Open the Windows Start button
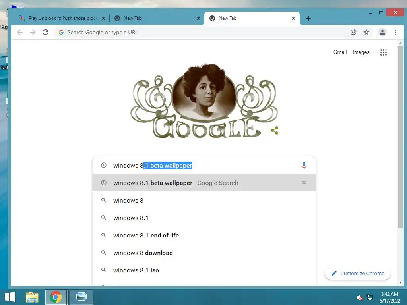407x305 pixels. click(x=10, y=297)
